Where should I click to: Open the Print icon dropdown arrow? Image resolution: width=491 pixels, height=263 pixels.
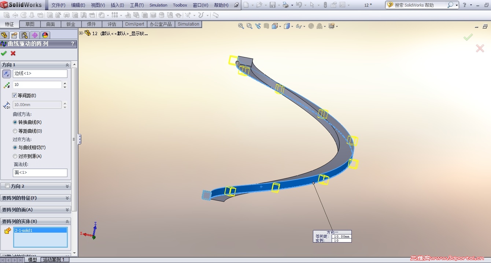coord(291,5)
